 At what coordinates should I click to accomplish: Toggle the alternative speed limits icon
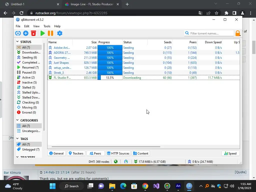[x=126, y=162]
